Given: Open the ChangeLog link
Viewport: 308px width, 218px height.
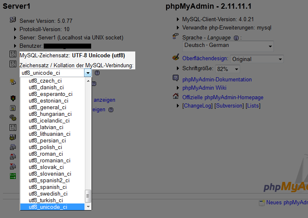Looking at the screenshot, I should 198,106.
